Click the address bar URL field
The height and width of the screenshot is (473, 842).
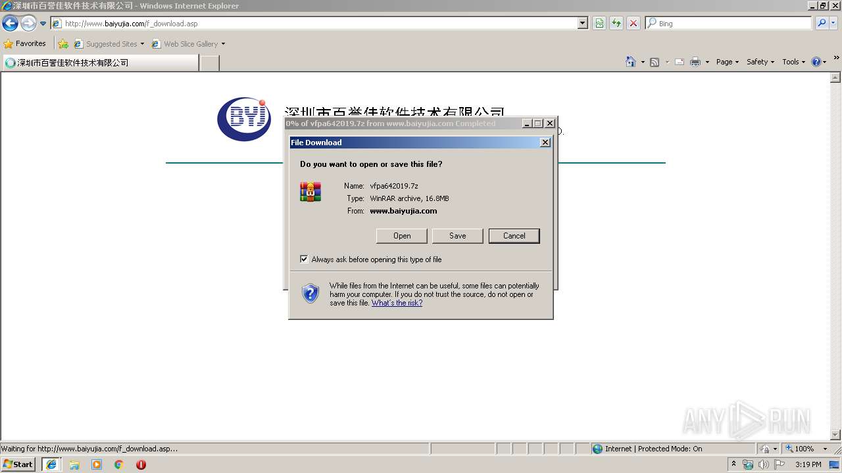click(314, 24)
